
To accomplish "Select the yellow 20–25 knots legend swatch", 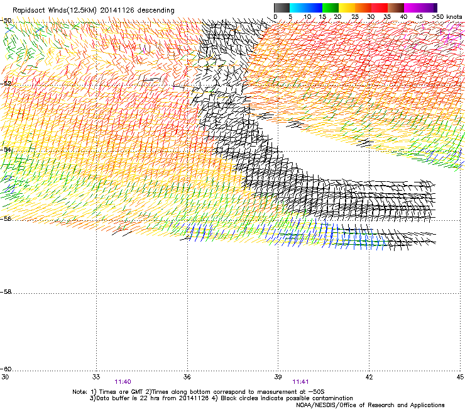I will coord(347,8).
